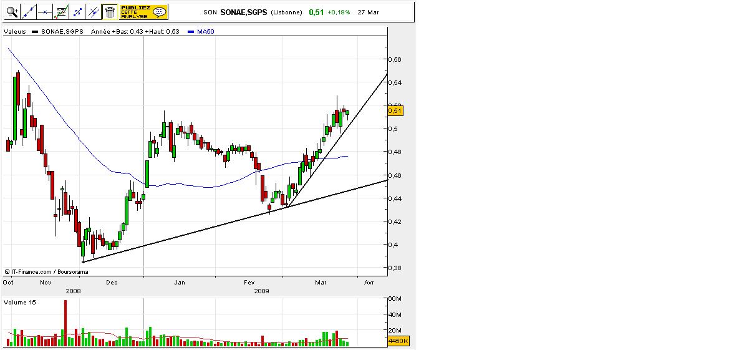Click the Volume 15 panel label
This screenshot has height=350, width=729.
coord(19,303)
